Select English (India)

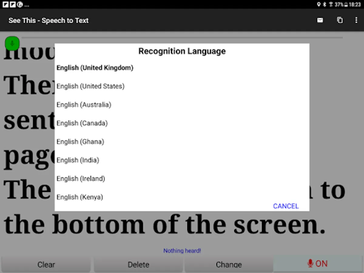[x=182, y=160]
